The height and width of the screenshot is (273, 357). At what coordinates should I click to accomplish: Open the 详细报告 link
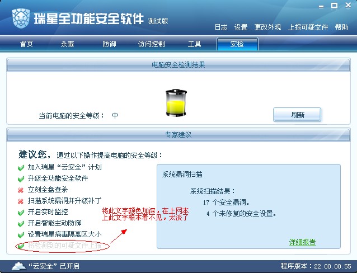[302, 242]
